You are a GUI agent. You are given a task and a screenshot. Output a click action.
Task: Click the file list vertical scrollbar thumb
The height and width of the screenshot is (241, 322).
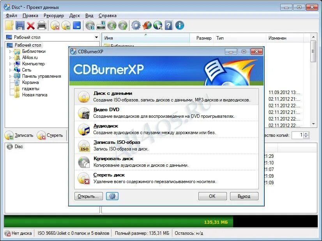[x=313, y=51]
